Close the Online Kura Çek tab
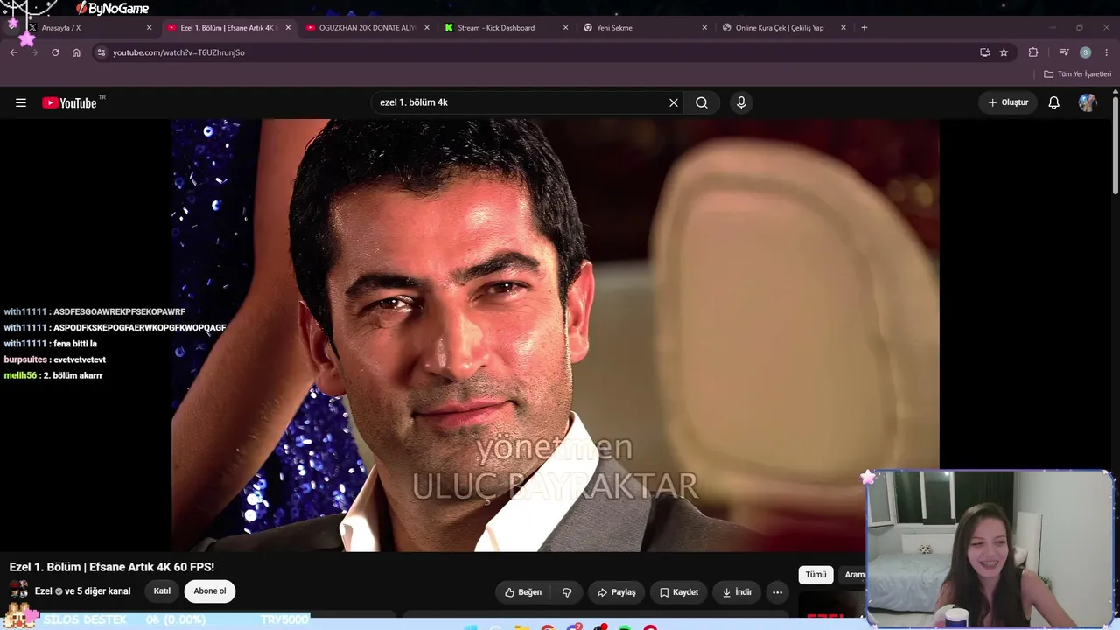Viewport: 1120px width, 630px height. click(x=843, y=28)
